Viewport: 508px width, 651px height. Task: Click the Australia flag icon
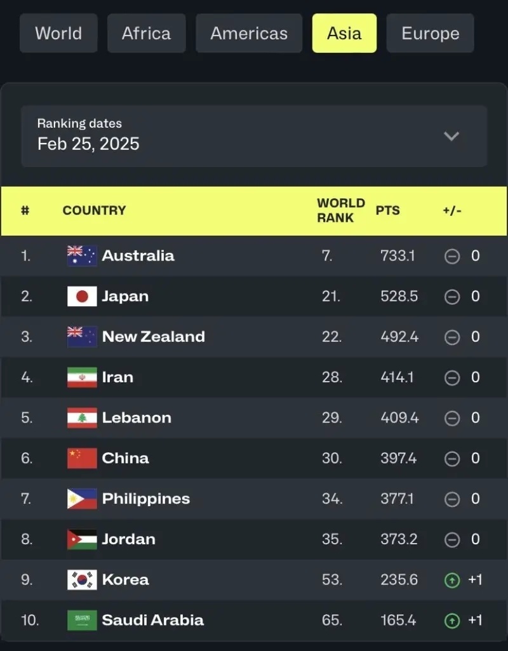coord(82,256)
